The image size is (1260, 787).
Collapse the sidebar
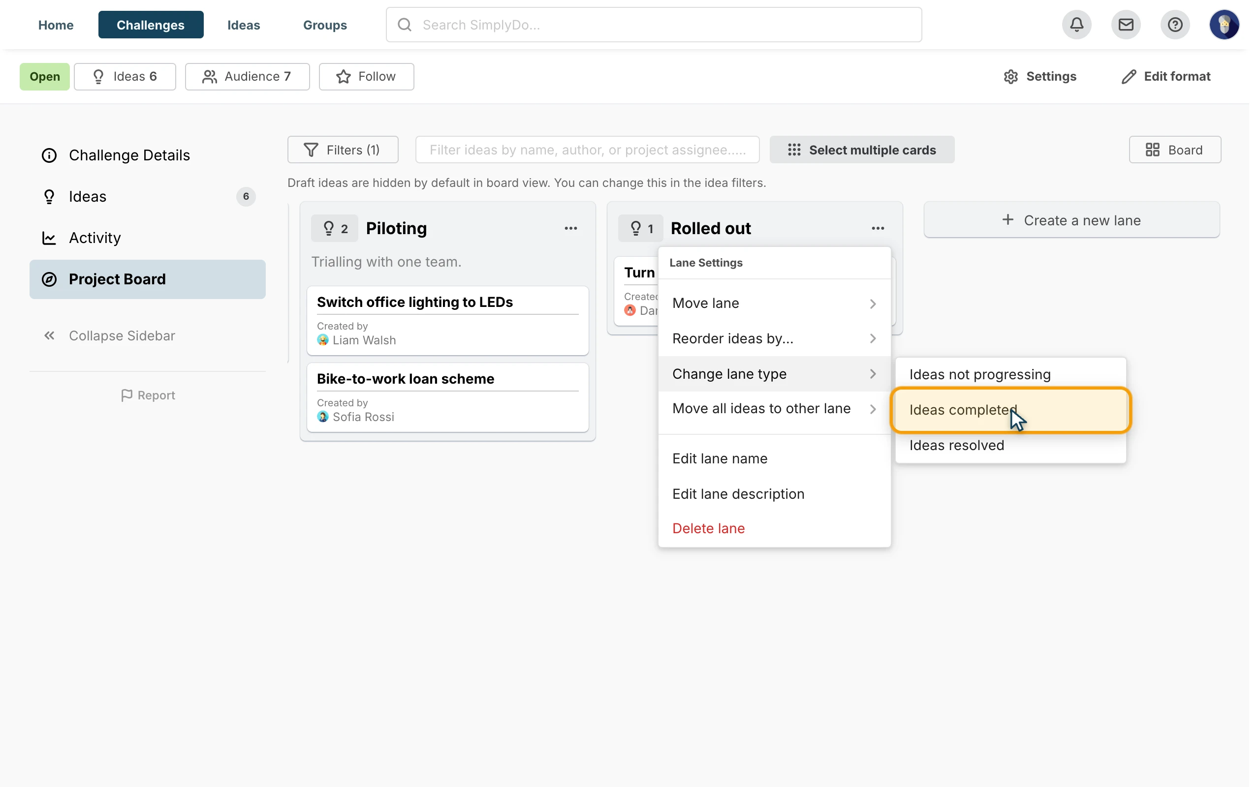(109, 336)
